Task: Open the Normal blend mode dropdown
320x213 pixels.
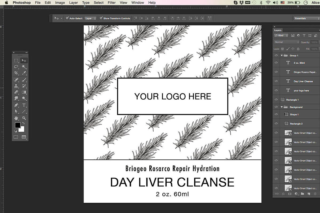Action: (x=287, y=42)
